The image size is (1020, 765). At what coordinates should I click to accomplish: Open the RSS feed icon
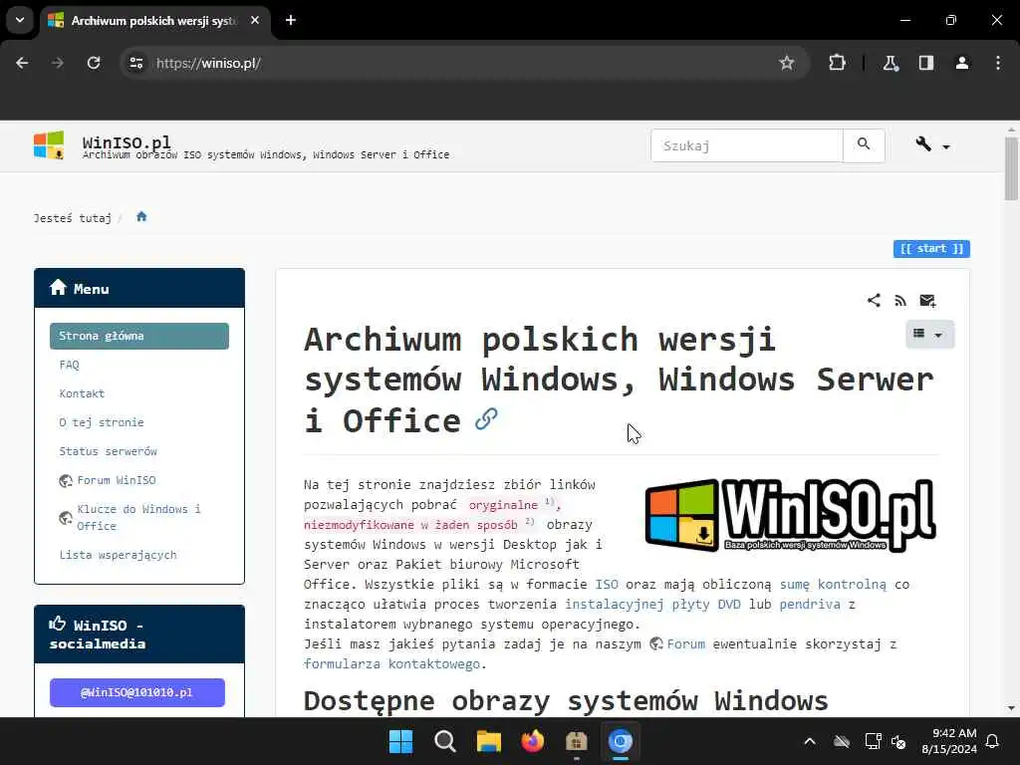pyautogui.click(x=900, y=300)
